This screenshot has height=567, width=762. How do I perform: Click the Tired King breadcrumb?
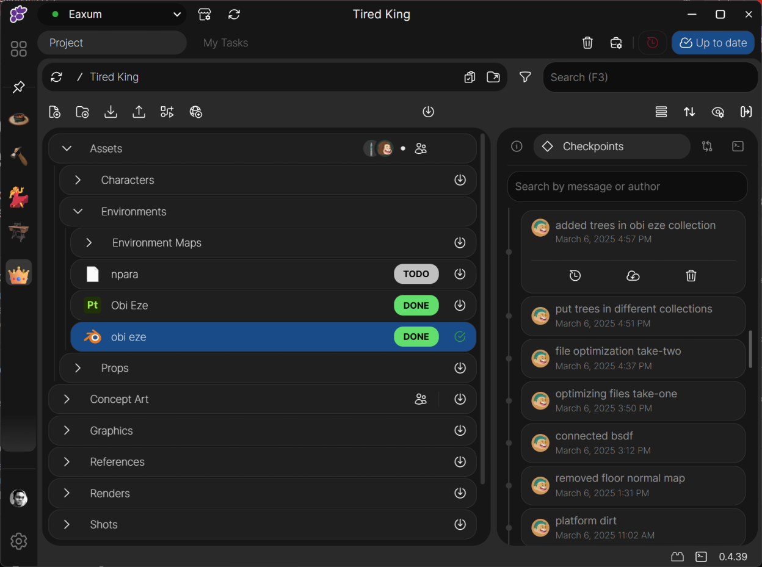[x=114, y=77]
